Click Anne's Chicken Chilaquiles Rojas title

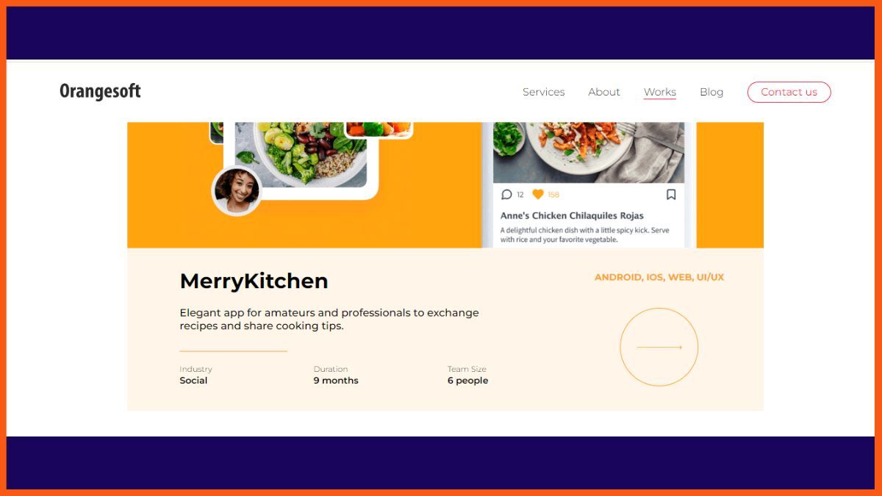click(572, 215)
